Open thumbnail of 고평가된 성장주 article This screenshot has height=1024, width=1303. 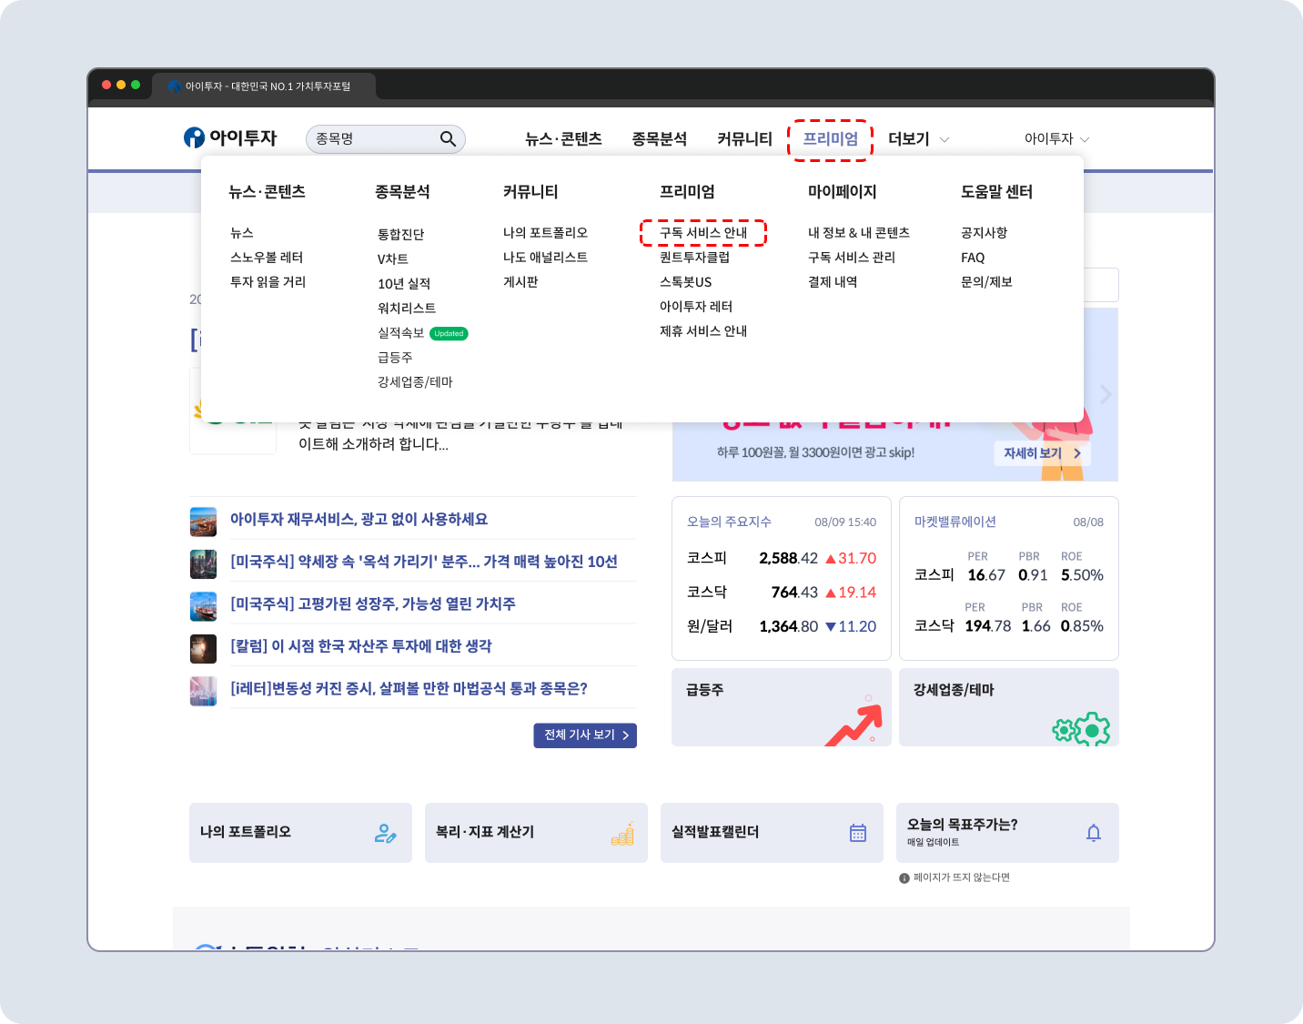click(x=203, y=606)
